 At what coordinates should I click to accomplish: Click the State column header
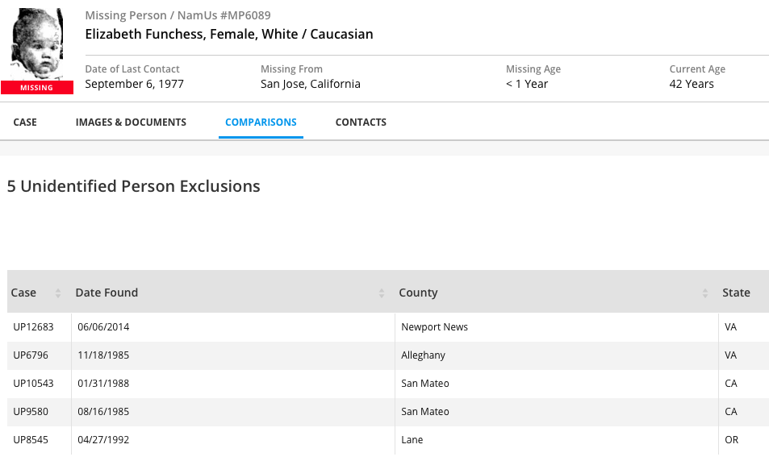click(736, 293)
